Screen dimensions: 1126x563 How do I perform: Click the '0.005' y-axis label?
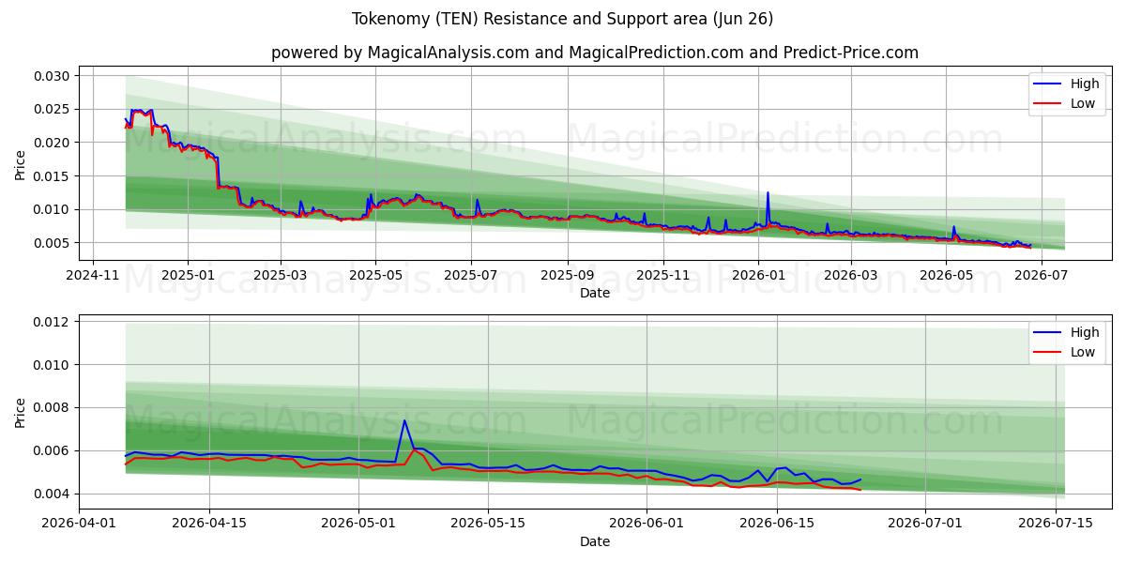pos(53,243)
